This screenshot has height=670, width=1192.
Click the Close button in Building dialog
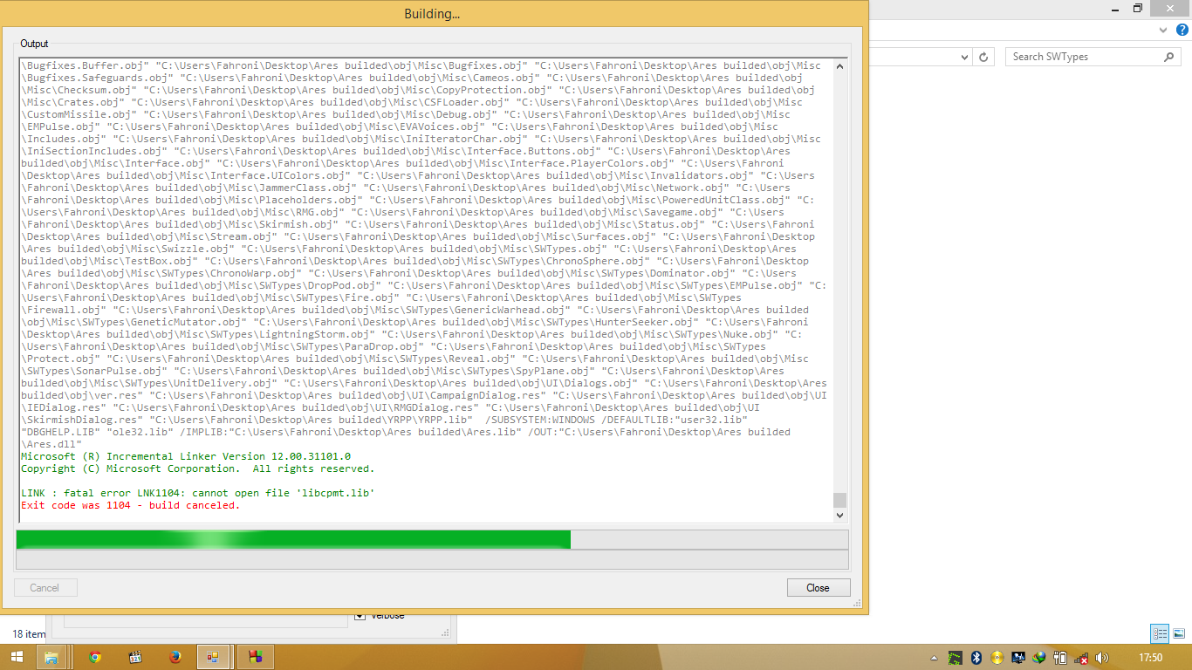tap(818, 587)
